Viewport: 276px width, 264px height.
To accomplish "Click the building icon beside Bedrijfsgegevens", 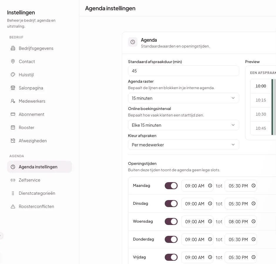I will (13, 48).
